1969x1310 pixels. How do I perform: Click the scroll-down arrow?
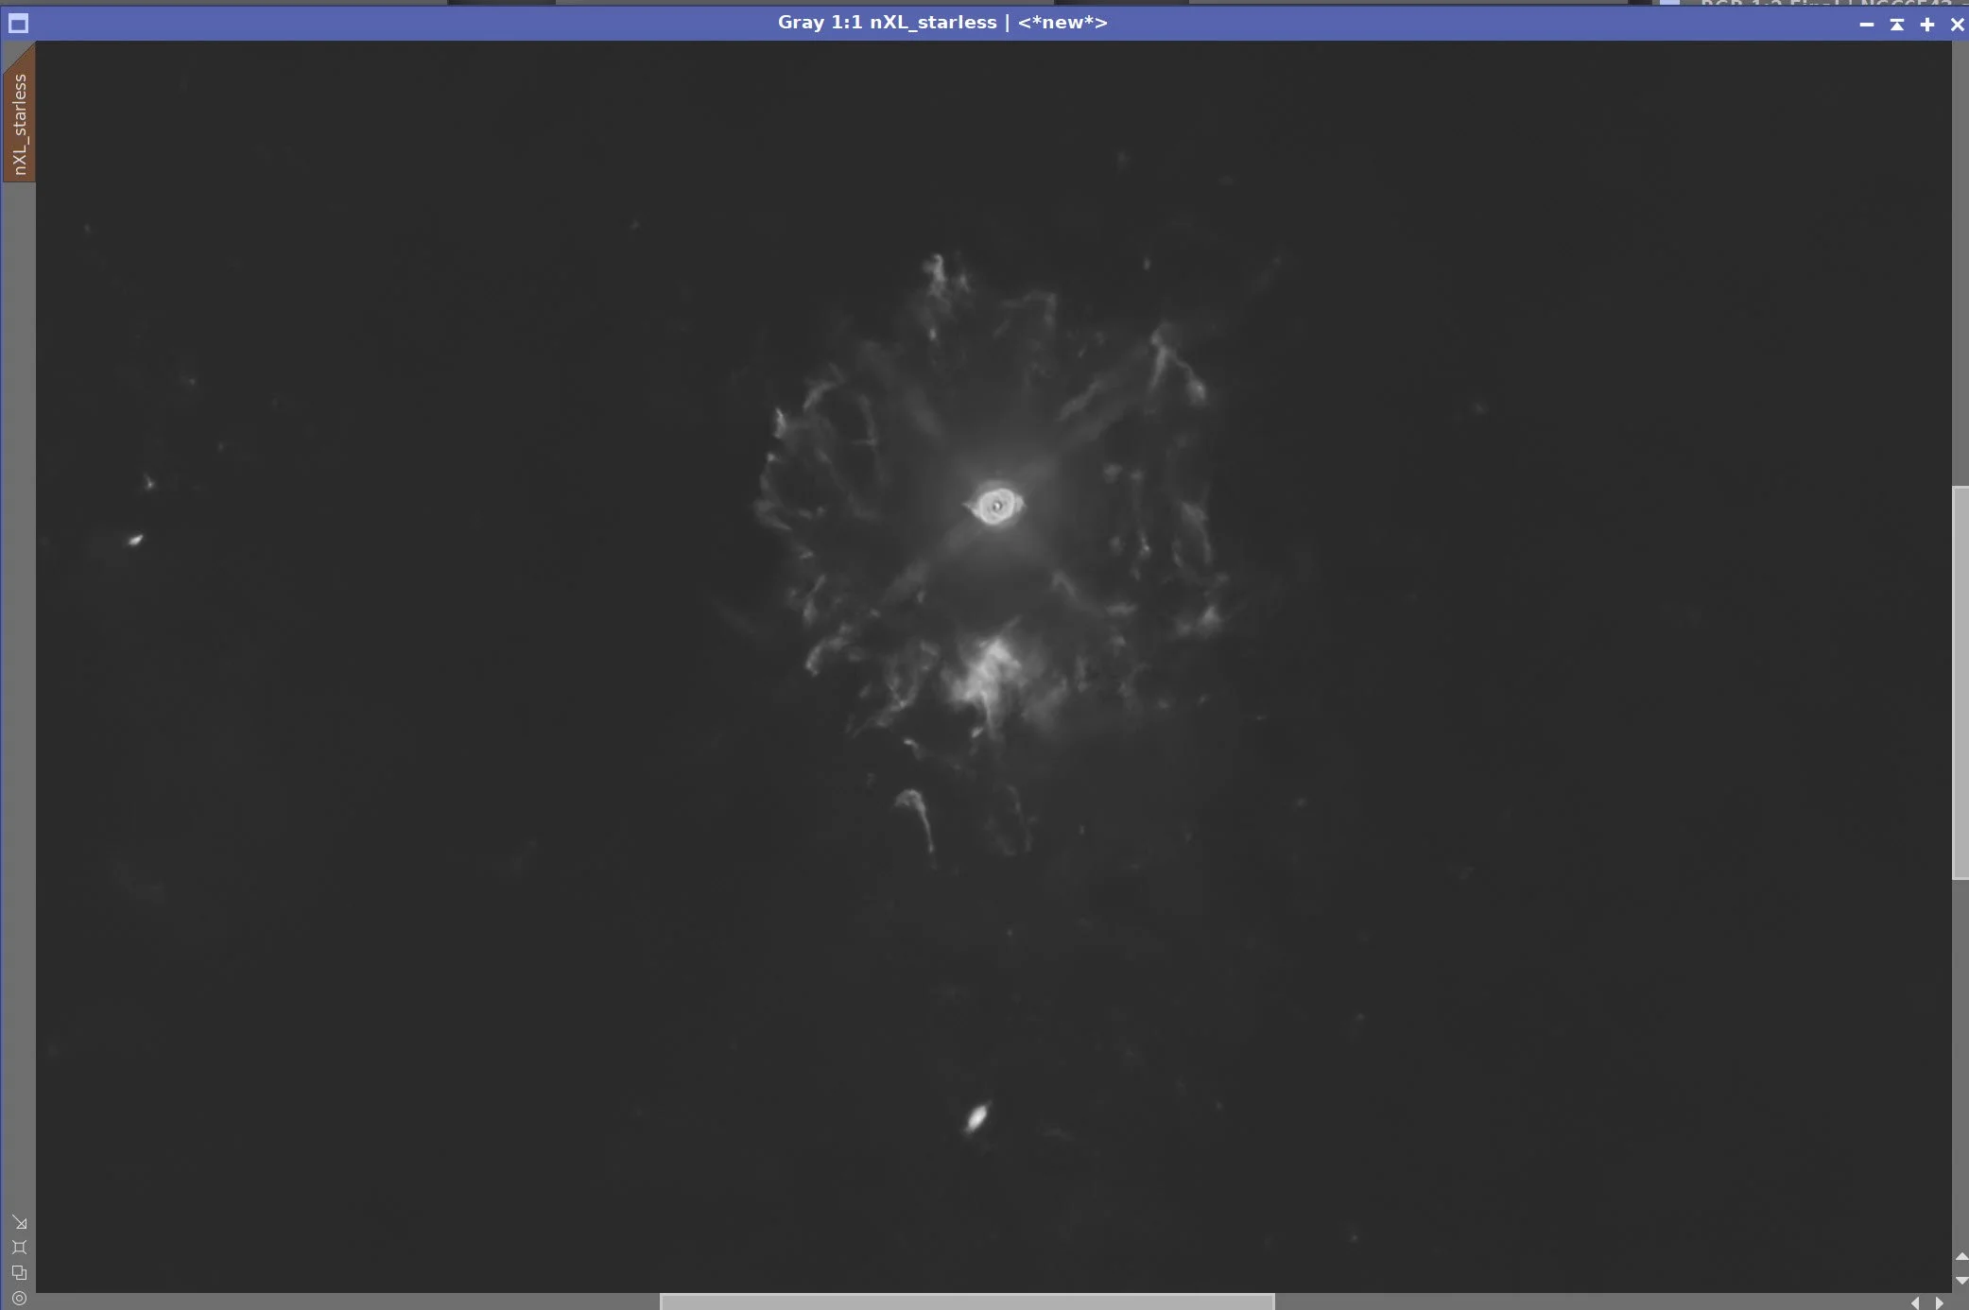1960,1280
